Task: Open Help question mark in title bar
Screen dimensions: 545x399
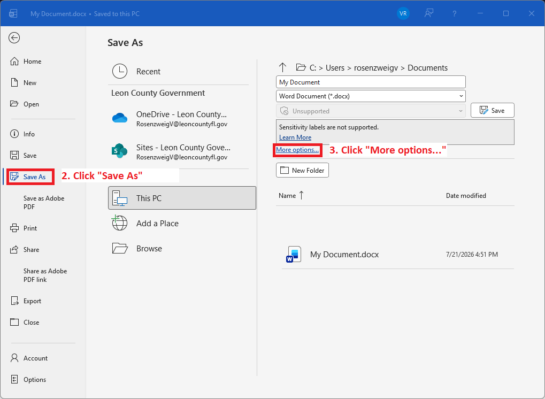Action: 454,13
